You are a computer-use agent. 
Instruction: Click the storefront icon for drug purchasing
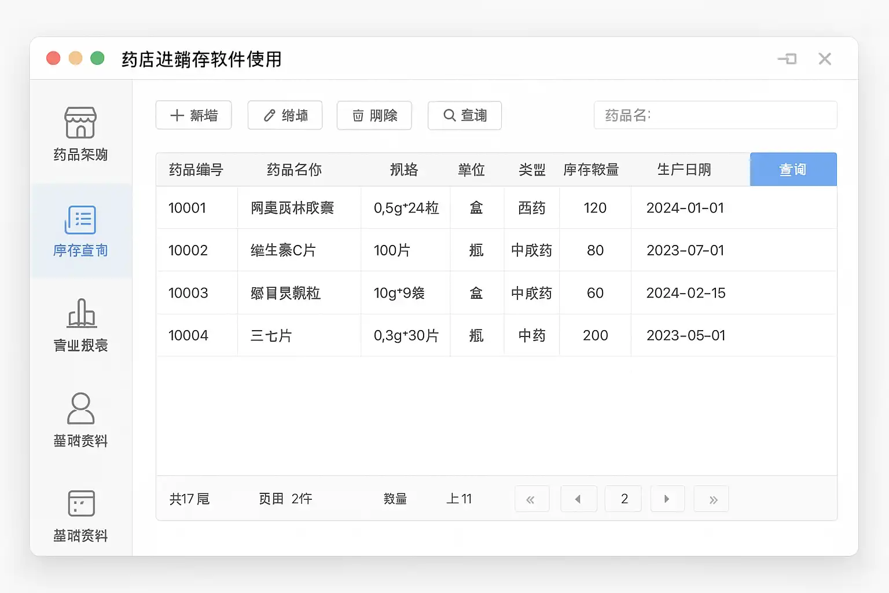click(80, 122)
